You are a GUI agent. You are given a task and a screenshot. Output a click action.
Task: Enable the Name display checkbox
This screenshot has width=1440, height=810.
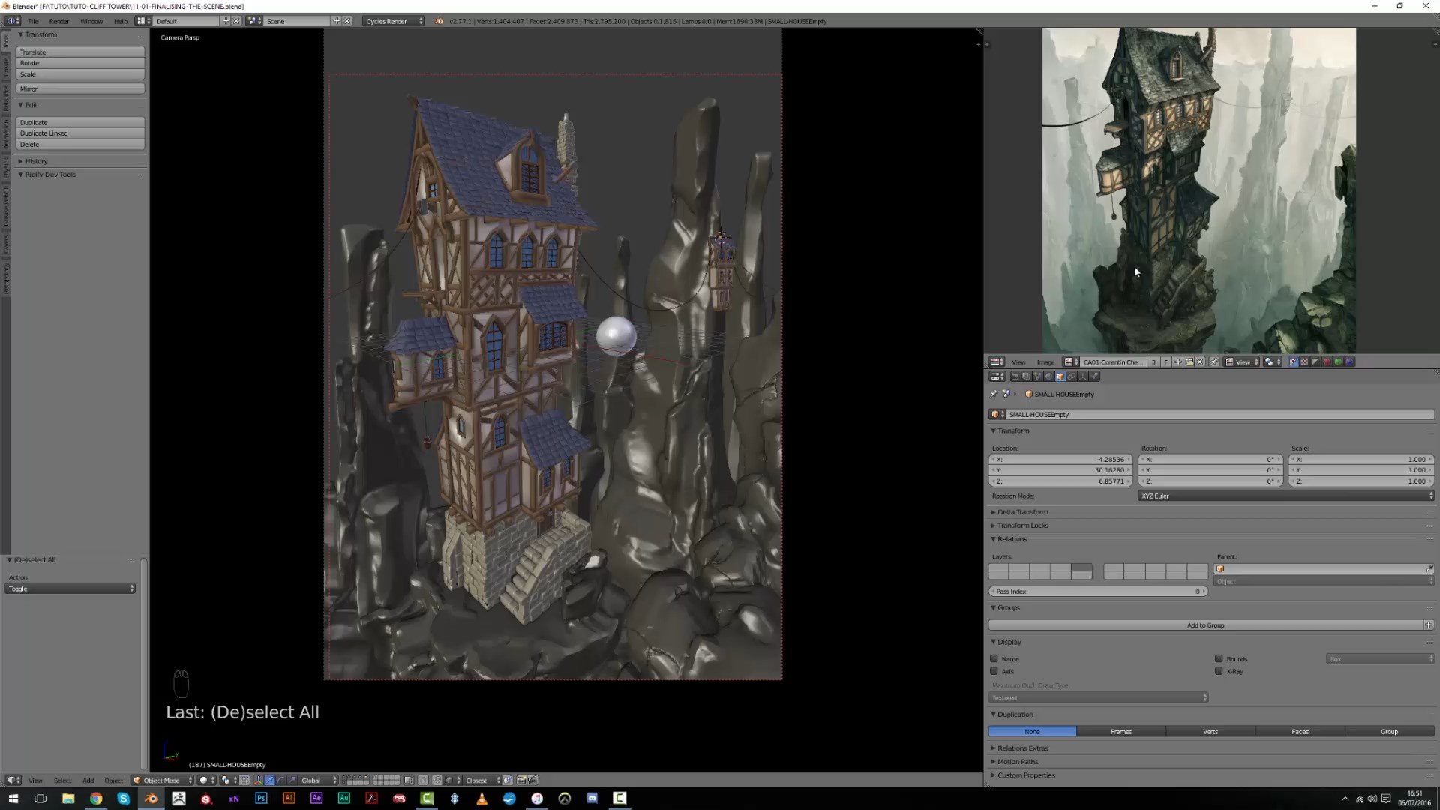(x=994, y=659)
